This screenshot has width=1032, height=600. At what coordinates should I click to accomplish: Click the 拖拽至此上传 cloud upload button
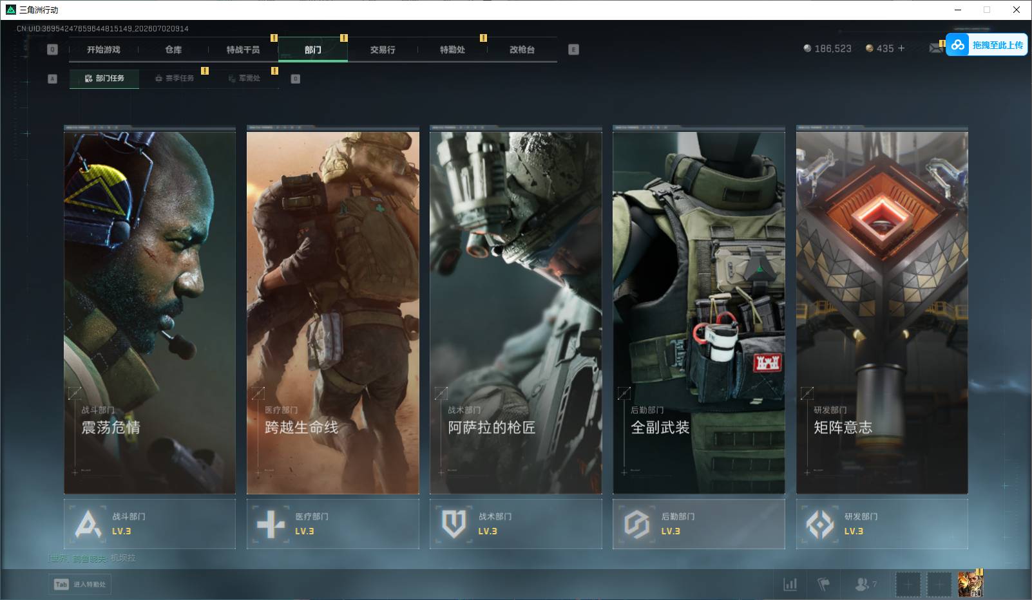pos(987,44)
